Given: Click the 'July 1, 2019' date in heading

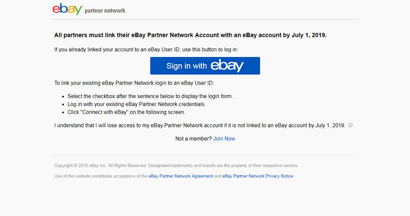Looking at the screenshot, I should click(309, 35).
